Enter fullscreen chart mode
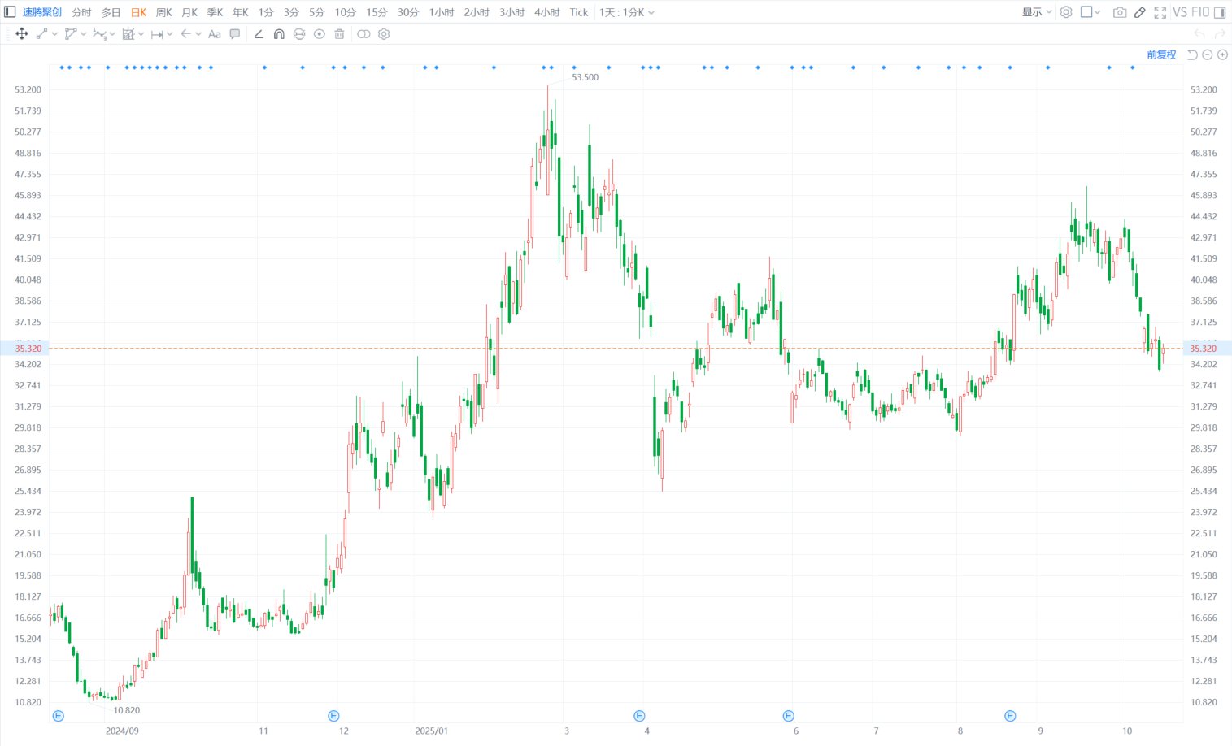1232x746 pixels. point(1160,12)
